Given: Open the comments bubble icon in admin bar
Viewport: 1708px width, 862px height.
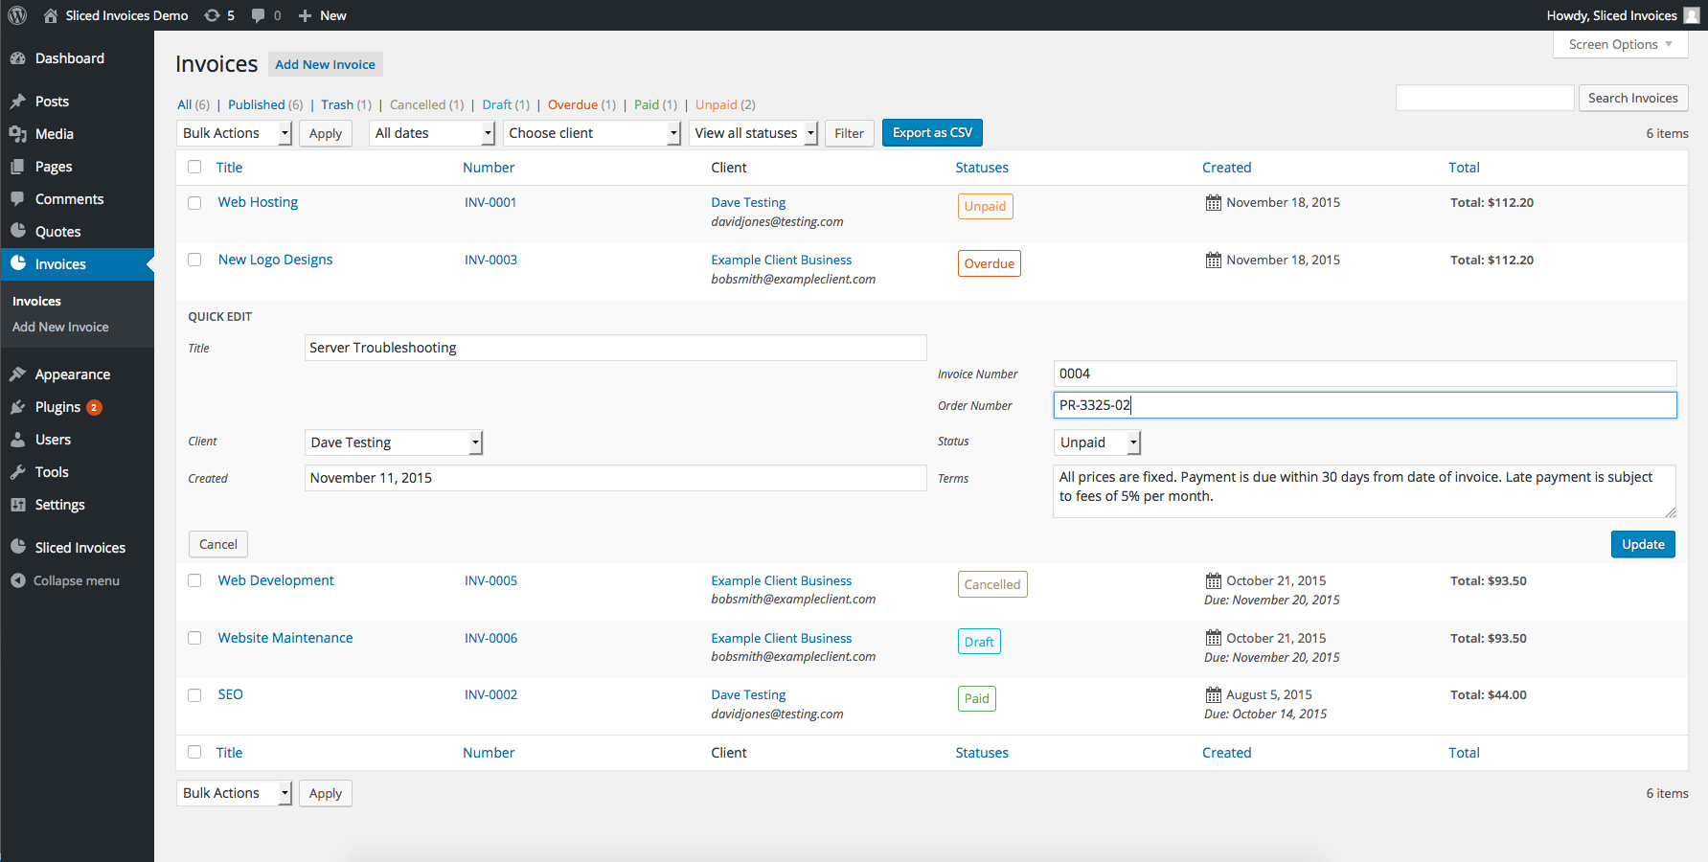Looking at the screenshot, I should coord(259,15).
